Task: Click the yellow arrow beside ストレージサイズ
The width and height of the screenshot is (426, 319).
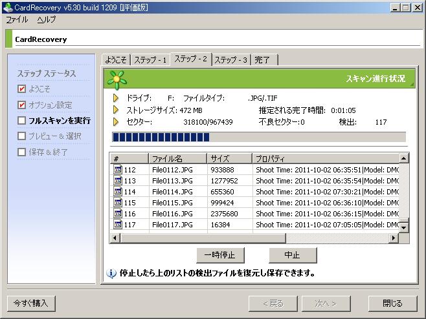Action: click(x=116, y=110)
